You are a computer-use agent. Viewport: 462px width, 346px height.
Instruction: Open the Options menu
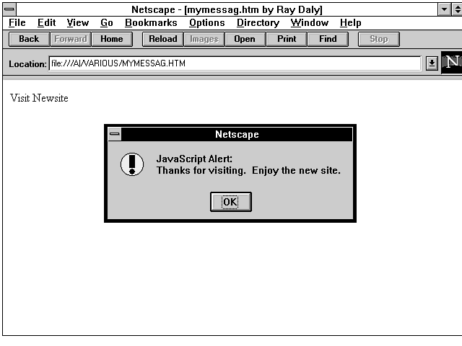[x=207, y=23]
